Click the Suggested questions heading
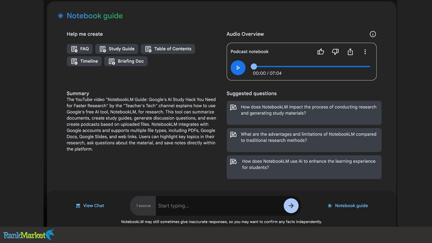This screenshot has height=243, width=432. [252, 93]
